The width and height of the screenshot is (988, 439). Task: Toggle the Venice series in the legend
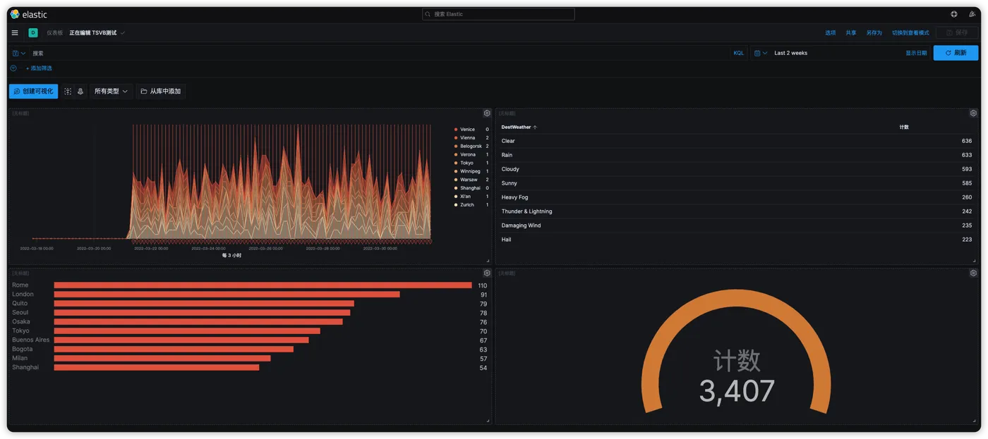(x=467, y=130)
